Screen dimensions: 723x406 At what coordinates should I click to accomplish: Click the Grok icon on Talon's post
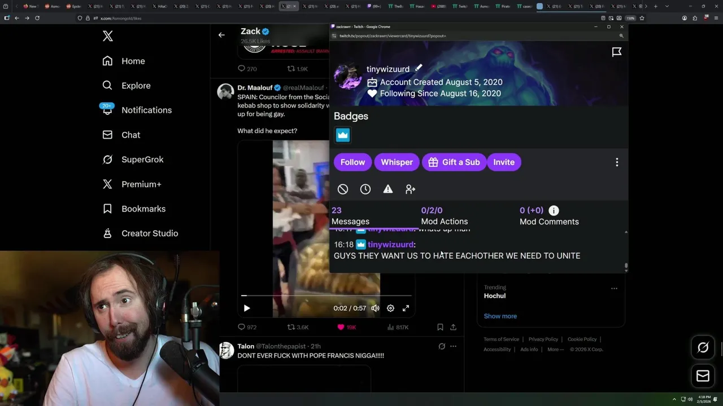[442, 346]
